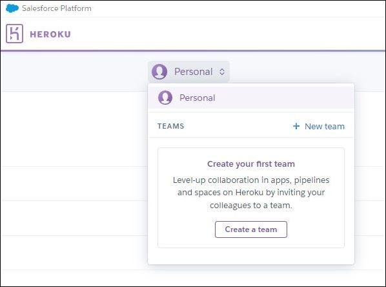The image size is (386, 287).
Task: Click the plus icon next to New team
Action: click(296, 126)
